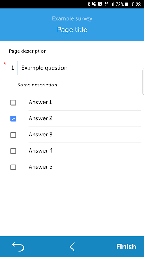Tap the undo return arrow icon
Viewport: 144px width, 257px height.
tap(18, 247)
